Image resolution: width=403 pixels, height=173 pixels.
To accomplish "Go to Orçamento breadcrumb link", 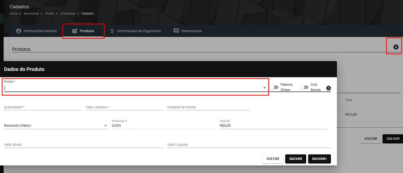I will pos(68,13).
